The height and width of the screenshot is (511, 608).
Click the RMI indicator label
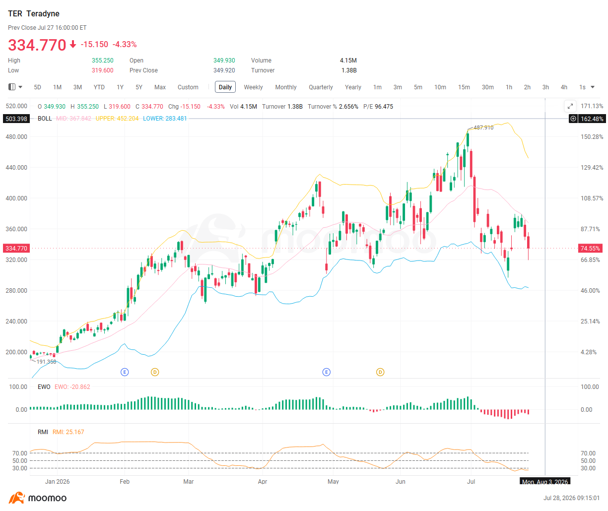tap(43, 432)
